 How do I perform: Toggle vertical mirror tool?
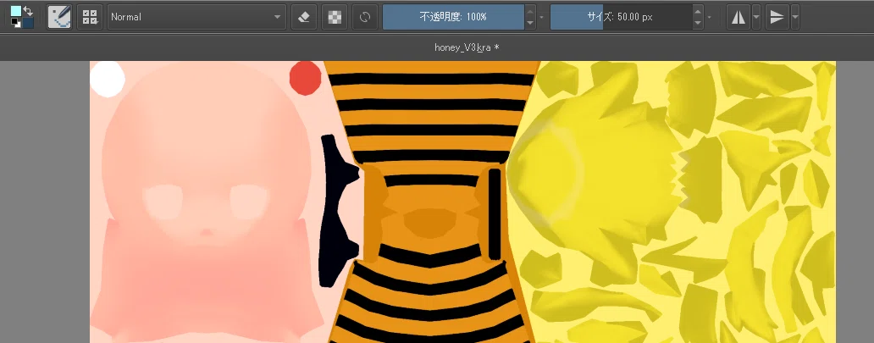point(777,17)
